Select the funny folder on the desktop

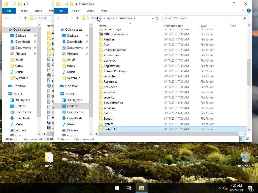(49, 160)
